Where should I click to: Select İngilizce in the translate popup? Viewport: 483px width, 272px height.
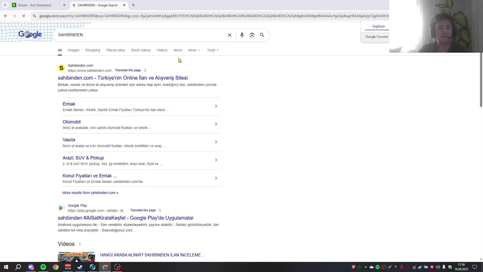tap(378, 26)
